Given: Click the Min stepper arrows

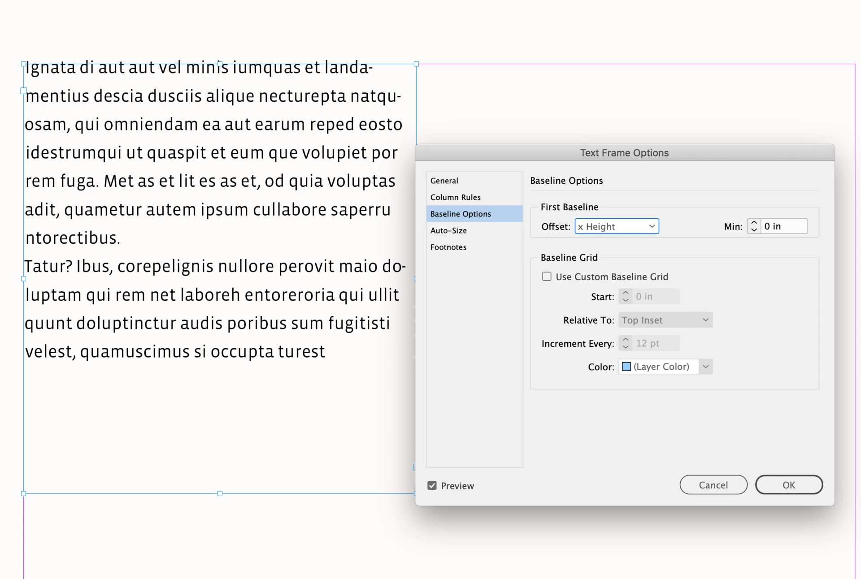Looking at the screenshot, I should pyautogui.click(x=754, y=226).
